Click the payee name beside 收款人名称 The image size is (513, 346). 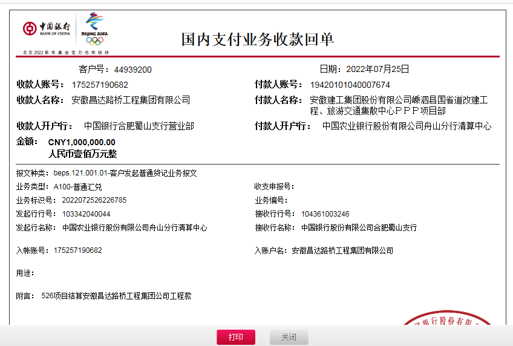[x=131, y=100]
